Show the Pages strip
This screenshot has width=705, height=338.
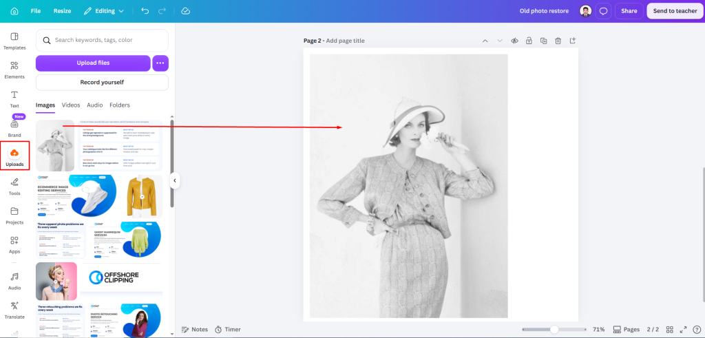pos(627,330)
